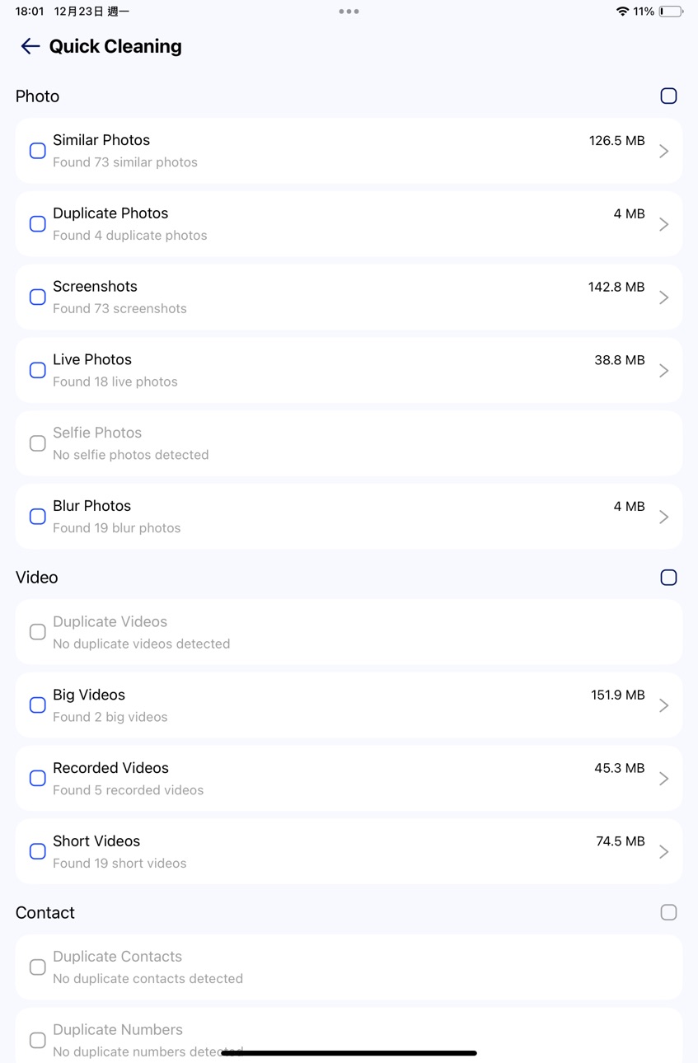Tick the Screenshots checkbox
Viewport: 698px width, 1063px height.
pyautogui.click(x=38, y=297)
